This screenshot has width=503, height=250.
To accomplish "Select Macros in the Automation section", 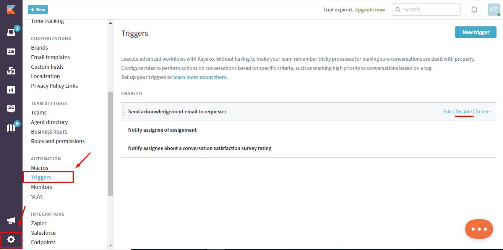I will pyautogui.click(x=40, y=168).
